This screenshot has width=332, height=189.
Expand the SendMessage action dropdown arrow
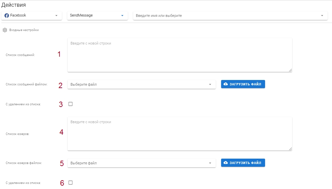[x=122, y=16]
